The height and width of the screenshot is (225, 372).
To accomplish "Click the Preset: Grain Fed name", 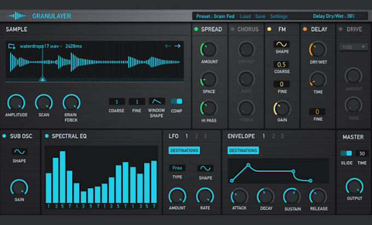I will [x=215, y=16].
